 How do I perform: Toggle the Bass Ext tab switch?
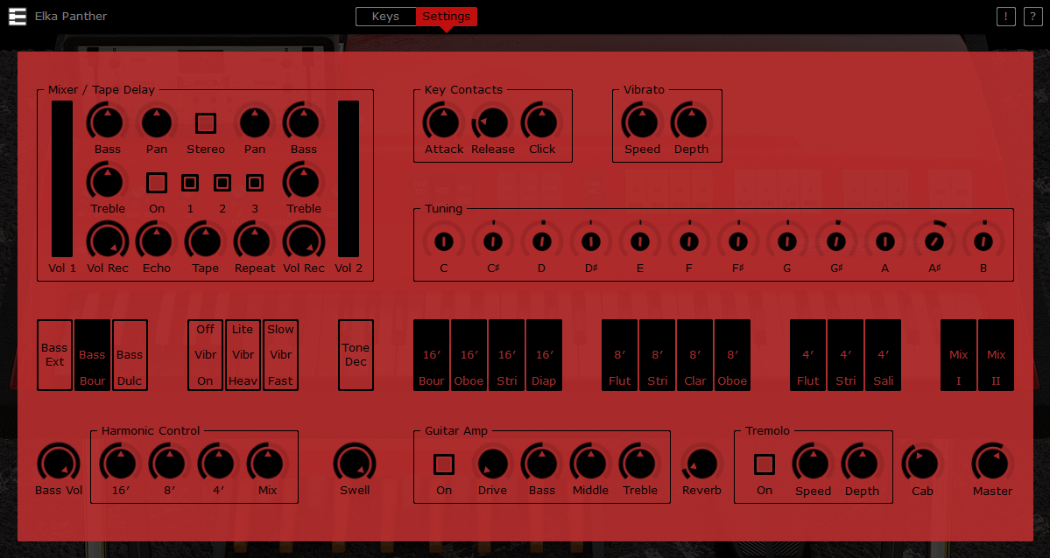(x=55, y=355)
